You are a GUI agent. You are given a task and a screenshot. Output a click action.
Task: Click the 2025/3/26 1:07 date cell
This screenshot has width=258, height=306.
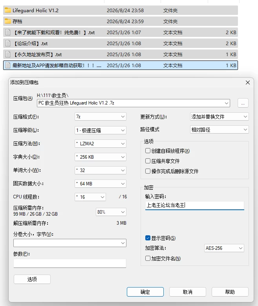tap(124, 32)
